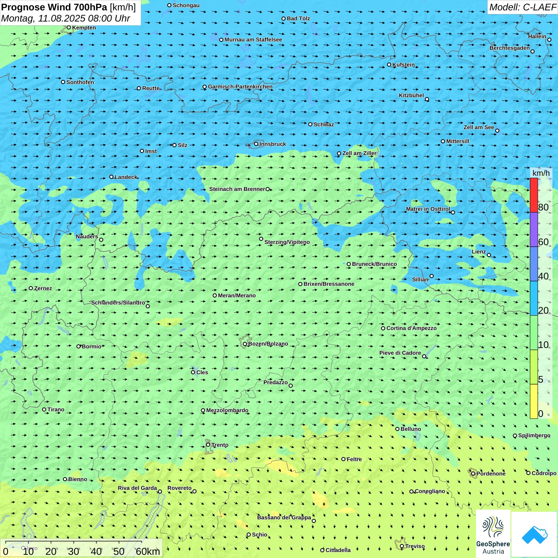This screenshot has height=558, width=558.
Task: Click the title 'Prognose Wind 700hPa [km/h]'
Action: coord(69,7)
